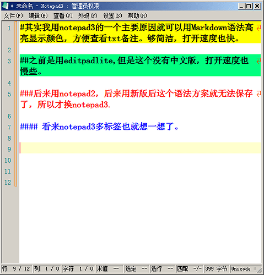Click the window resize grip in status bar

point(260,269)
